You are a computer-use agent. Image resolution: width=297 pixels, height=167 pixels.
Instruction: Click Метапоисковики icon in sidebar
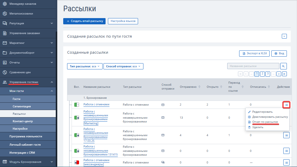tap(5, 13)
